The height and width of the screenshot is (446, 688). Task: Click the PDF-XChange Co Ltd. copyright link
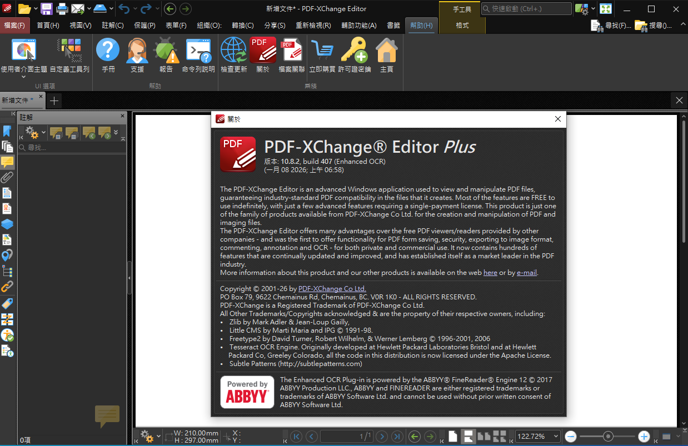(x=332, y=289)
